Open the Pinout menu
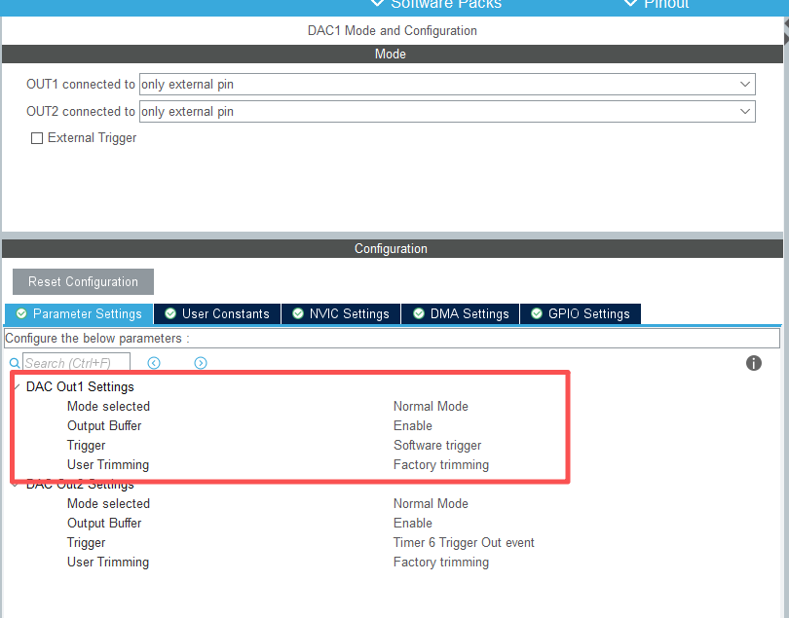Viewport: 789px width, 618px height. click(x=656, y=4)
